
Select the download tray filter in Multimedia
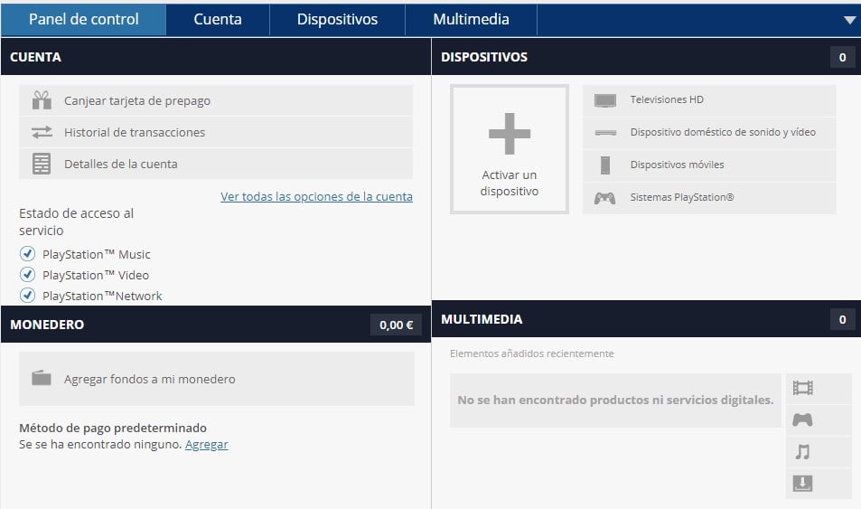click(x=802, y=484)
